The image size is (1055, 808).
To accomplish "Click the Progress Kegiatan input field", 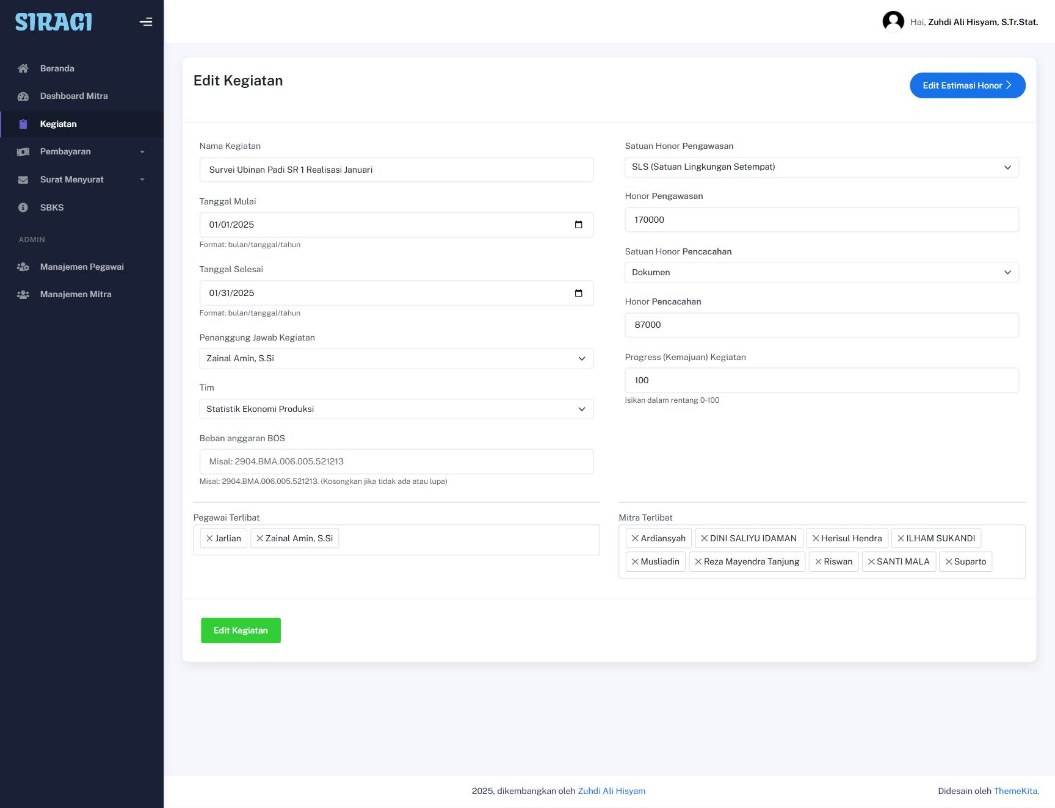I will click(821, 380).
